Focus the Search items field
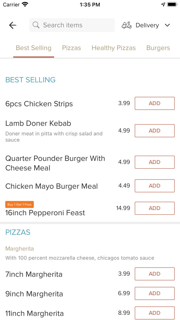Viewport: 180px width, 320px height. [x=72, y=25]
